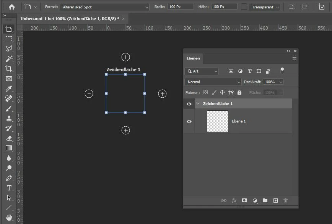332x224 pixels.
Task: Open the Normal blend mode dropdown
Action: point(213,82)
